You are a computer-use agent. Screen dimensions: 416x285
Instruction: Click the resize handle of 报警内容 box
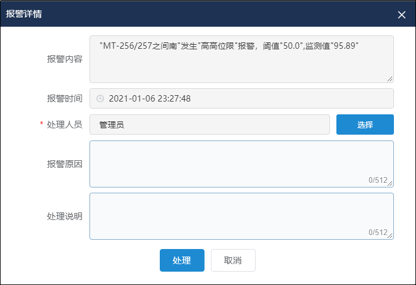(390, 79)
